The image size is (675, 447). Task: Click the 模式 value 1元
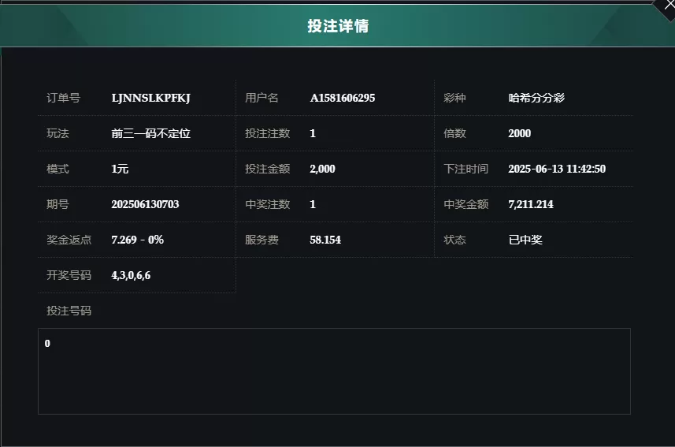(x=120, y=169)
